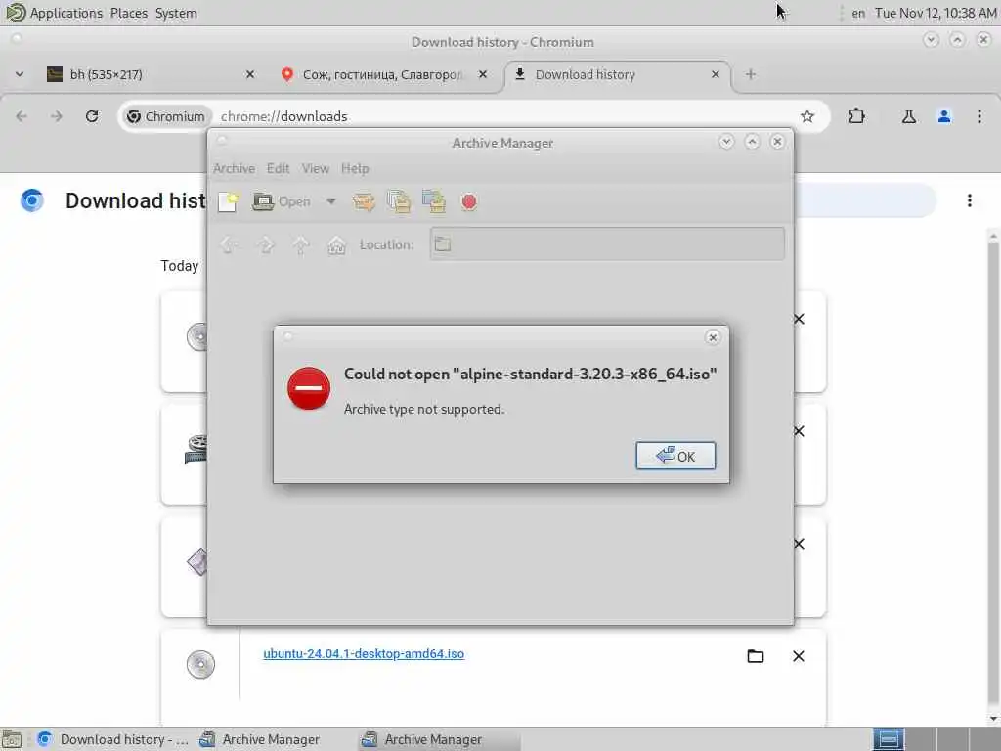This screenshot has width=1001, height=751.
Task: Open the tab search dropdown chevron
Action: [20, 74]
